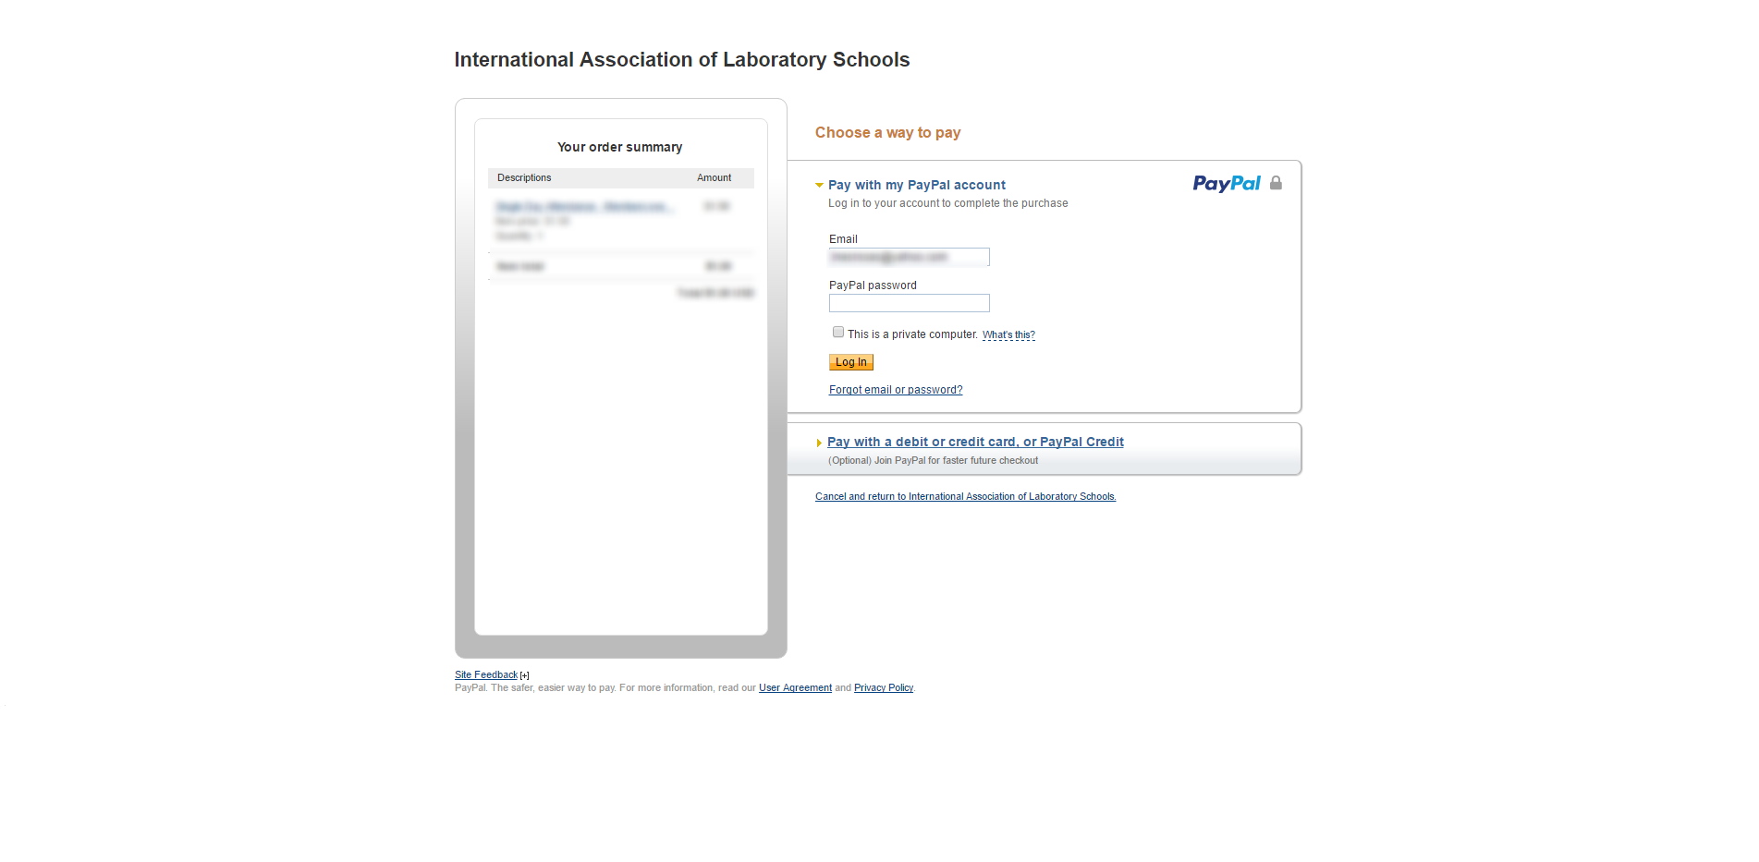Viewport: 1759px width, 862px height.
Task: Click the PayPal logo
Action: coord(1227,184)
